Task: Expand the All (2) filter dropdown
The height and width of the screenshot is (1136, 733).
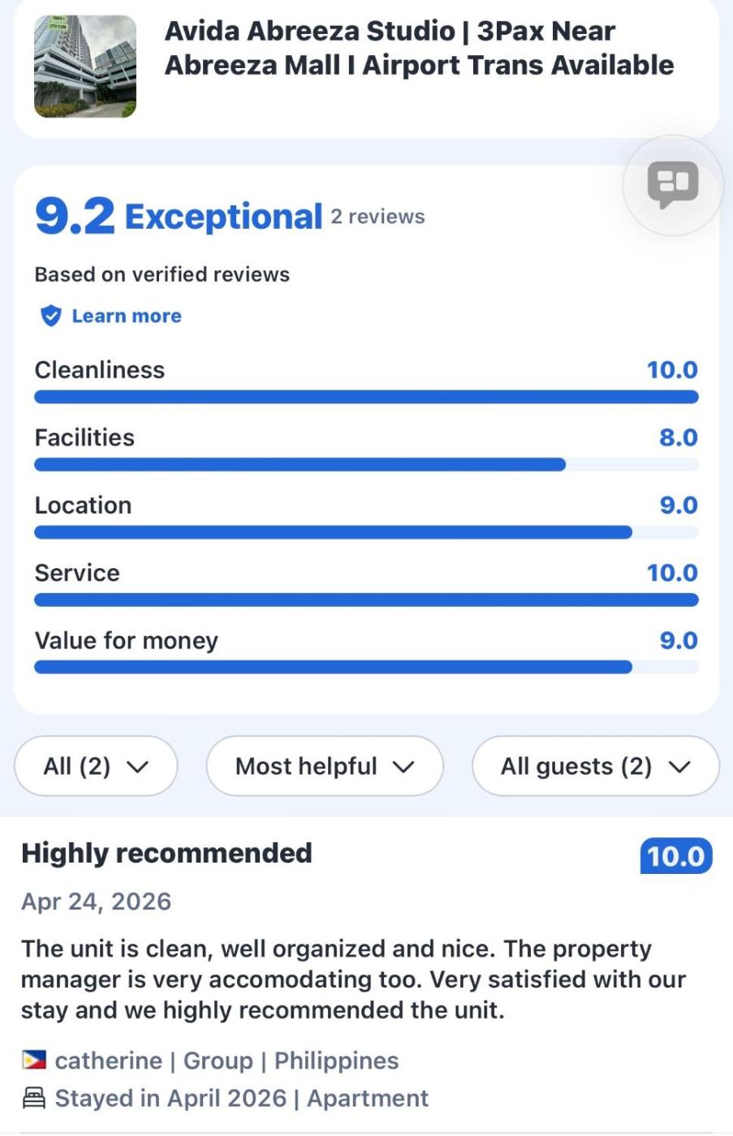Action: point(96,766)
